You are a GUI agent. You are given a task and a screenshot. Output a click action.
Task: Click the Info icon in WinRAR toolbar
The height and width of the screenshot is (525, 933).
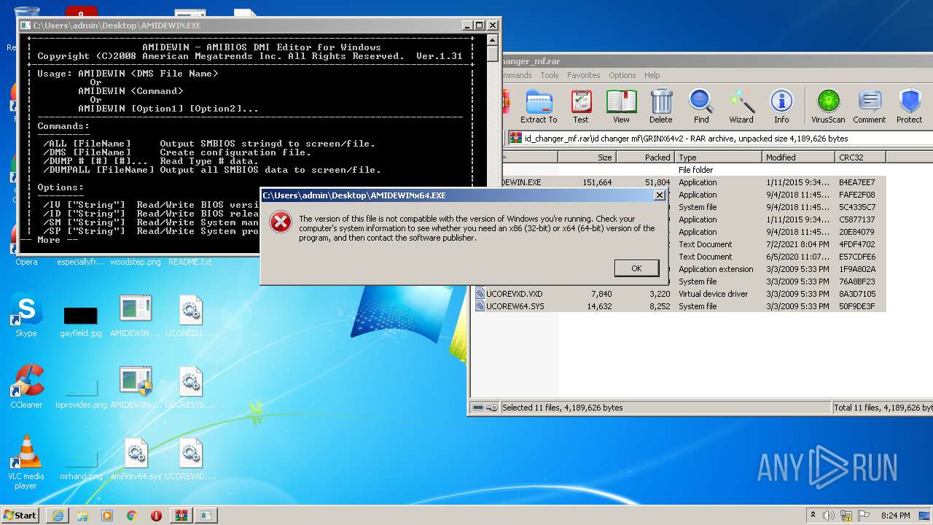click(781, 106)
